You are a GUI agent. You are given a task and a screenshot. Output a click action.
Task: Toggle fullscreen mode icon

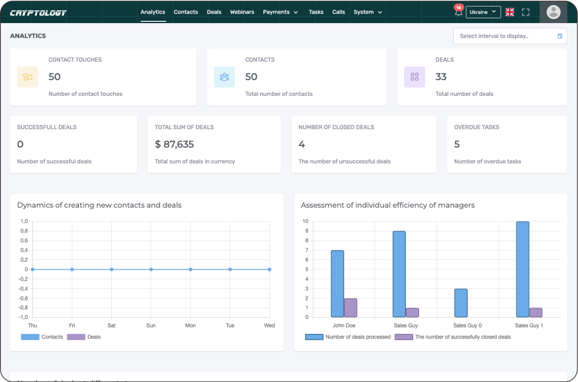click(526, 12)
